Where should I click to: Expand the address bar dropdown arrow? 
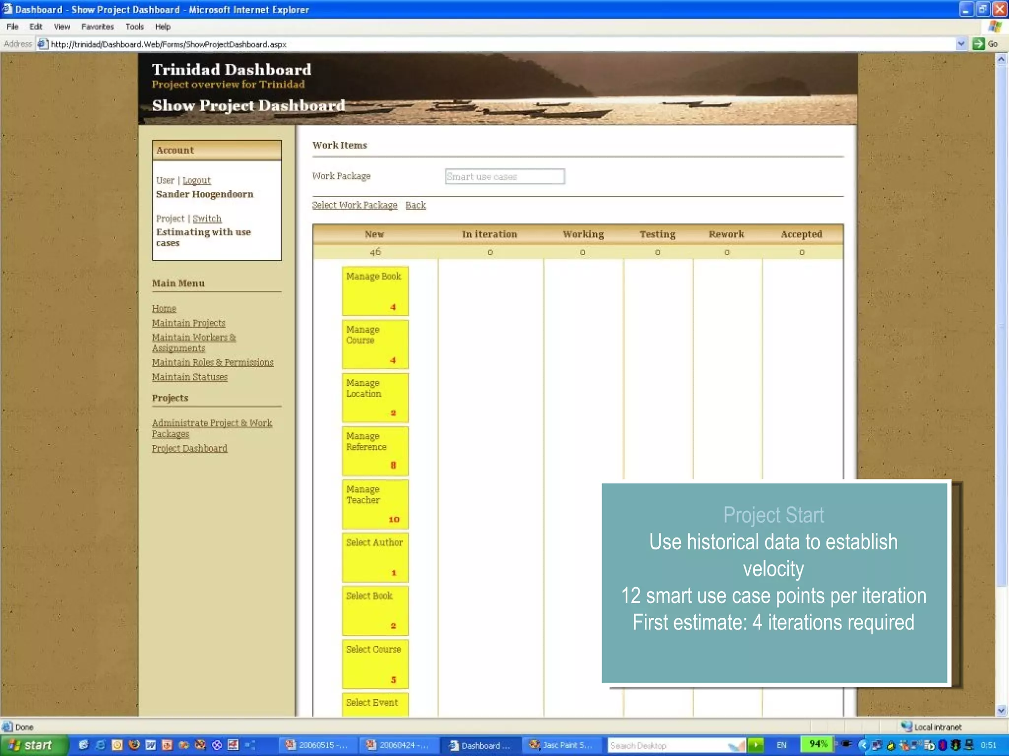tap(960, 44)
